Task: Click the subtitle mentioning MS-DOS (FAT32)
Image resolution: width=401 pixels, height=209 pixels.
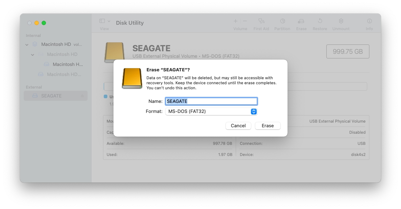Action: coord(186,56)
